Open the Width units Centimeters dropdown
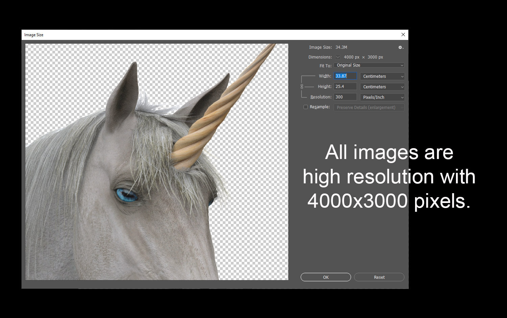The image size is (507, 318). point(382,76)
